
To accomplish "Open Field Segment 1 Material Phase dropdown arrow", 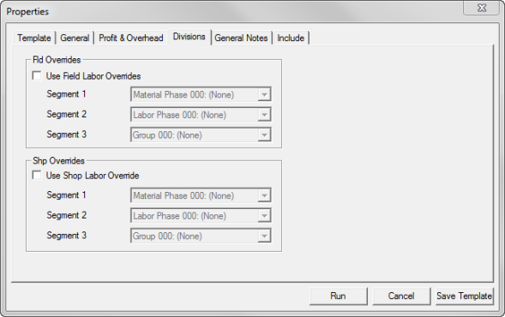I will click(264, 94).
